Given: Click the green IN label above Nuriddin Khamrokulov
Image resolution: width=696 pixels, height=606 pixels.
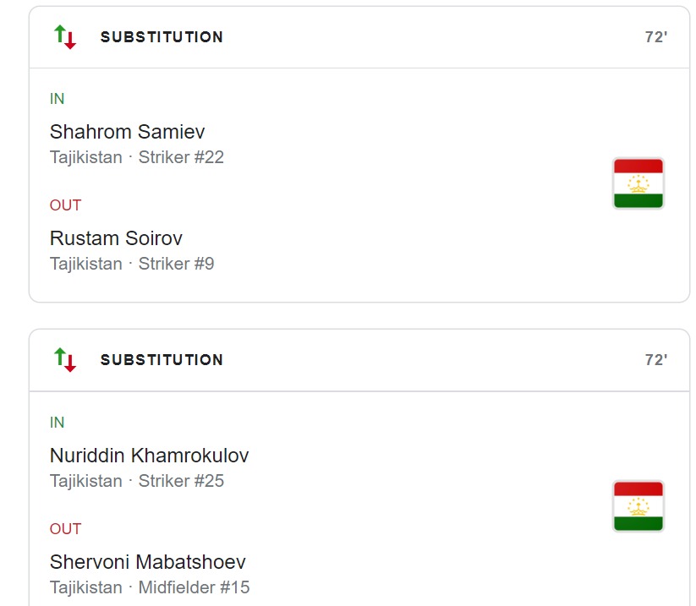Looking at the screenshot, I should click(x=57, y=423).
